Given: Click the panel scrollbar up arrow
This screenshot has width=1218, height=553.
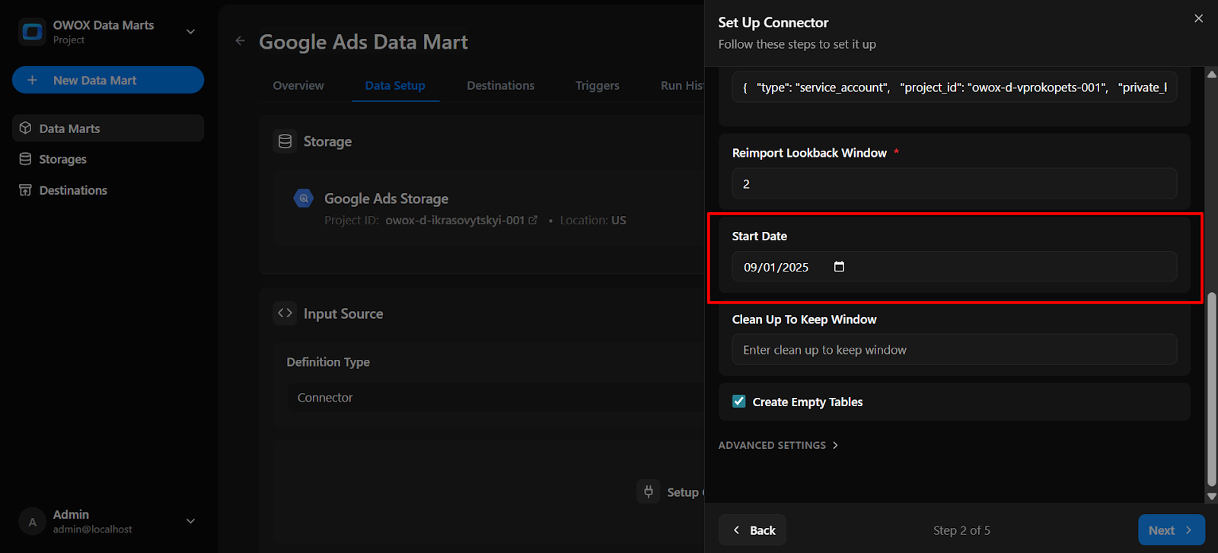Looking at the screenshot, I should pos(1212,74).
